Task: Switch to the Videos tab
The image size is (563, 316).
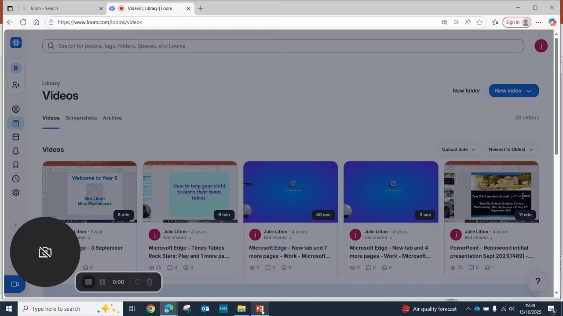Action: pos(51,118)
